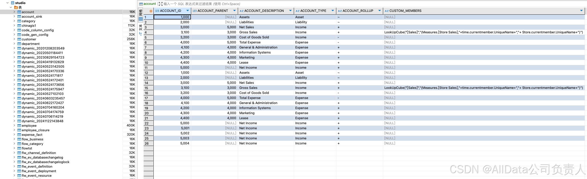Open the ACCOUNT_TYPE column filter dropdown arrow

pos(333,11)
